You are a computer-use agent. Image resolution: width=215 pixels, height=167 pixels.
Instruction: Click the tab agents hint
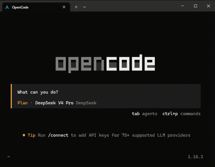click(x=144, y=113)
